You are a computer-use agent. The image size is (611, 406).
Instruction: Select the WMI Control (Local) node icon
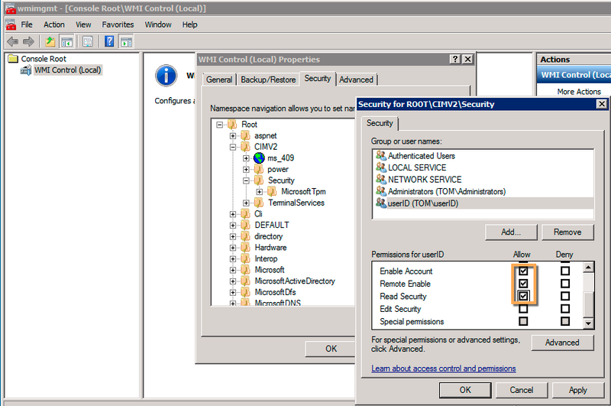point(26,70)
